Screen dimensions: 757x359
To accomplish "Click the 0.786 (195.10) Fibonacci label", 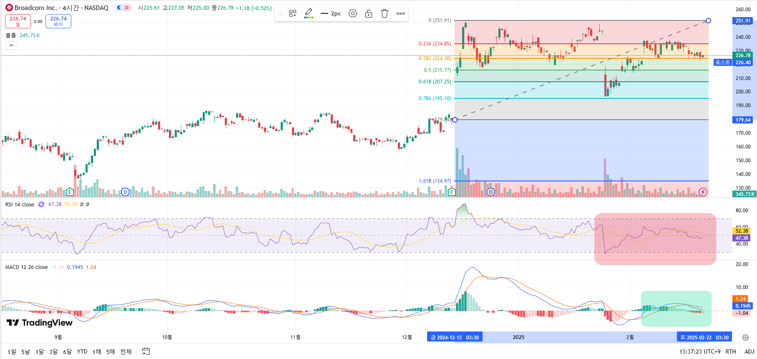I will tap(435, 98).
